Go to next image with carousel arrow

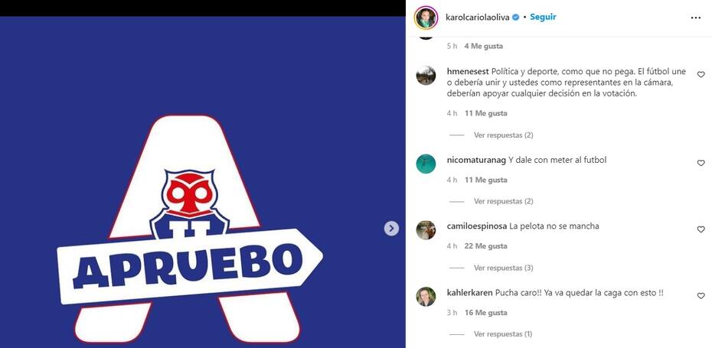[391, 228]
